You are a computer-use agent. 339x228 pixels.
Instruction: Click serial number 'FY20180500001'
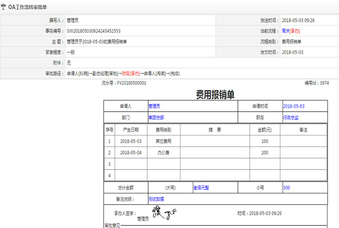131,83
